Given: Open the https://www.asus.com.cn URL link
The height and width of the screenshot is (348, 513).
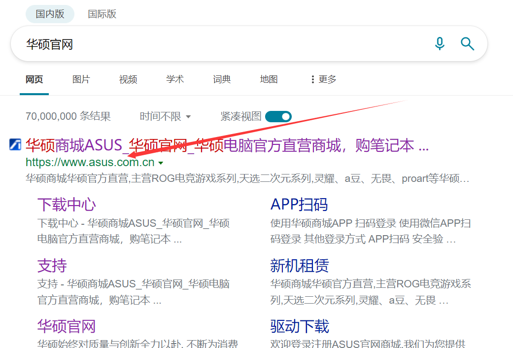Looking at the screenshot, I should (x=90, y=162).
